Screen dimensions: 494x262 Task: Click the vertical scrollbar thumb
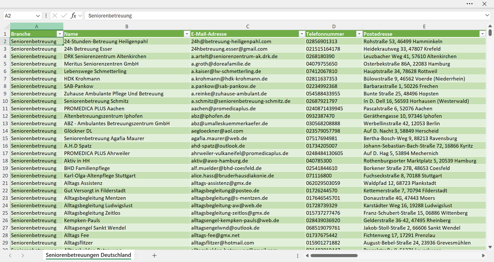tap(490, 33)
